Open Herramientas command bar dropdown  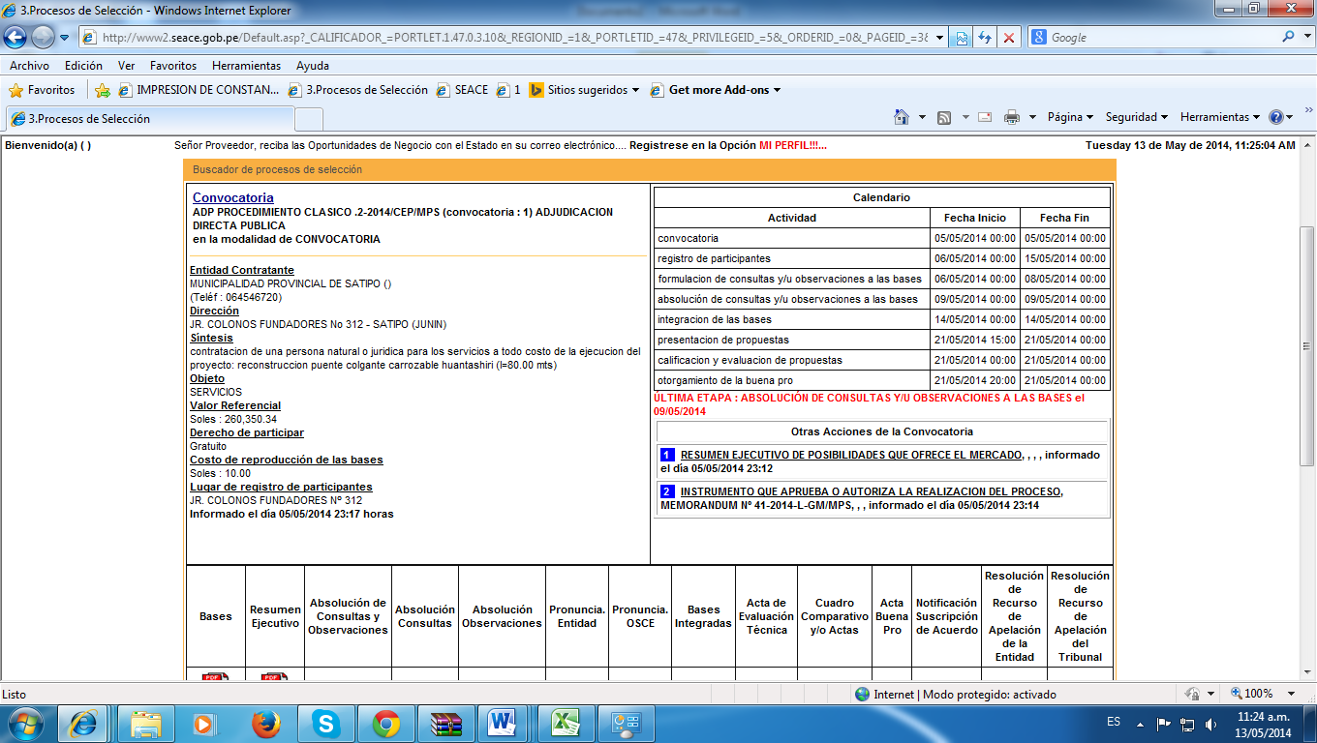pos(1220,117)
